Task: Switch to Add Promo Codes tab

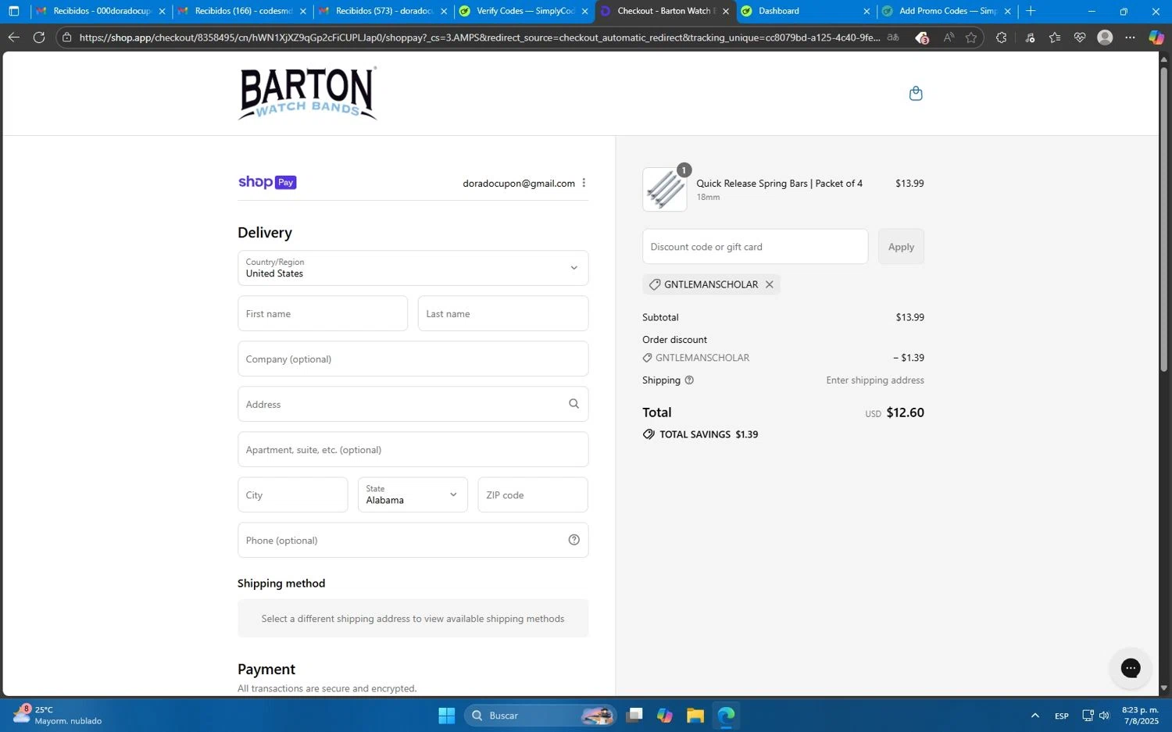Action: [946, 11]
